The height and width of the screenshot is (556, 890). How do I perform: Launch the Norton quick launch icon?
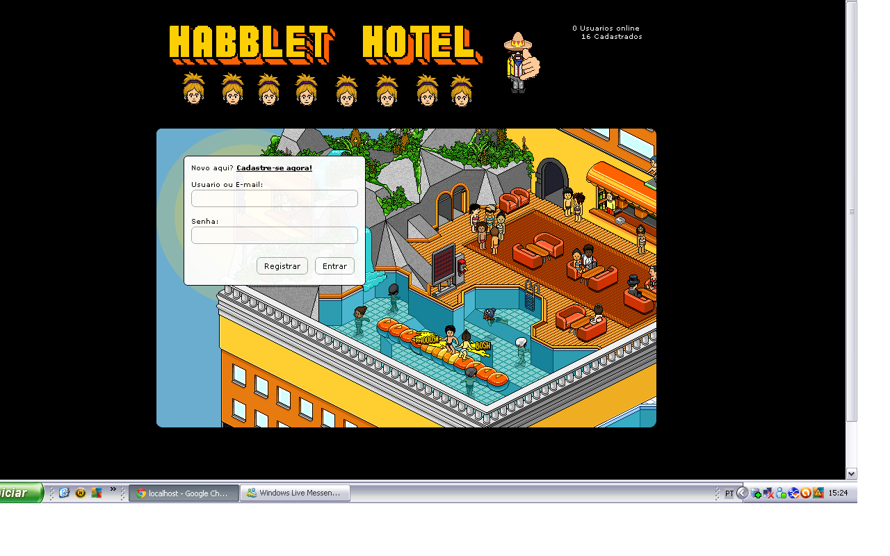(81, 493)
